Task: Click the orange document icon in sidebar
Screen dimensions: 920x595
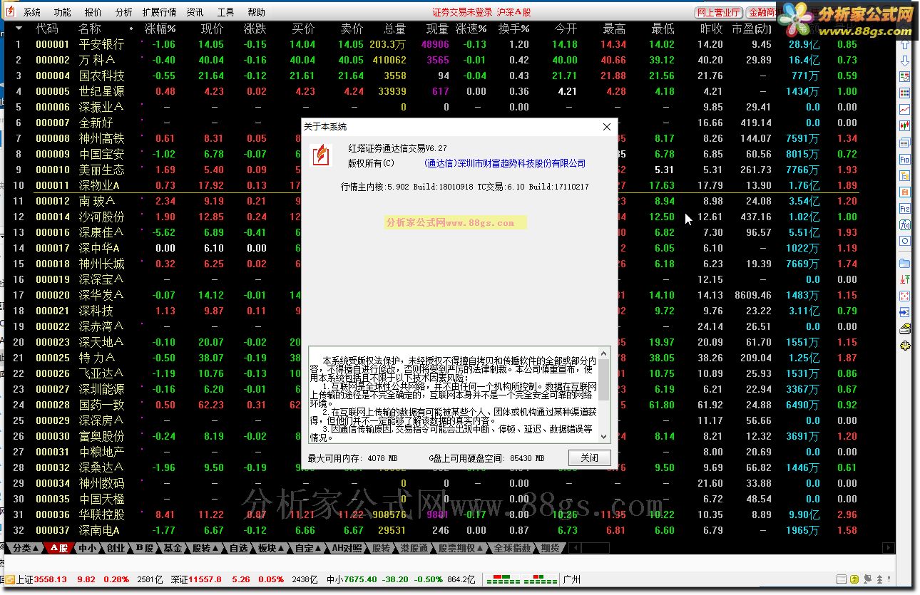Action: pyautogui.click(x=905, y=192)
